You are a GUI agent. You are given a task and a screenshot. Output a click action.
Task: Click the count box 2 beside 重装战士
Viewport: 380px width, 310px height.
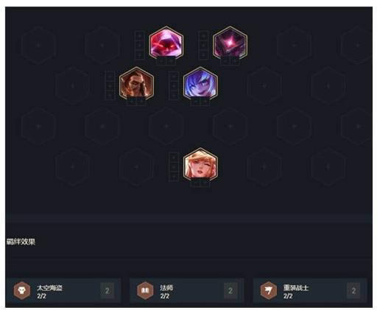353,291
